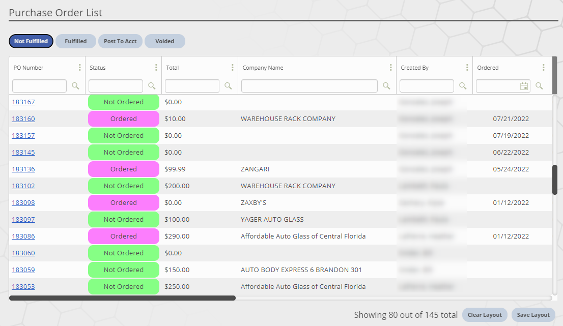Switch to the Voided tab

coord(165,41)
